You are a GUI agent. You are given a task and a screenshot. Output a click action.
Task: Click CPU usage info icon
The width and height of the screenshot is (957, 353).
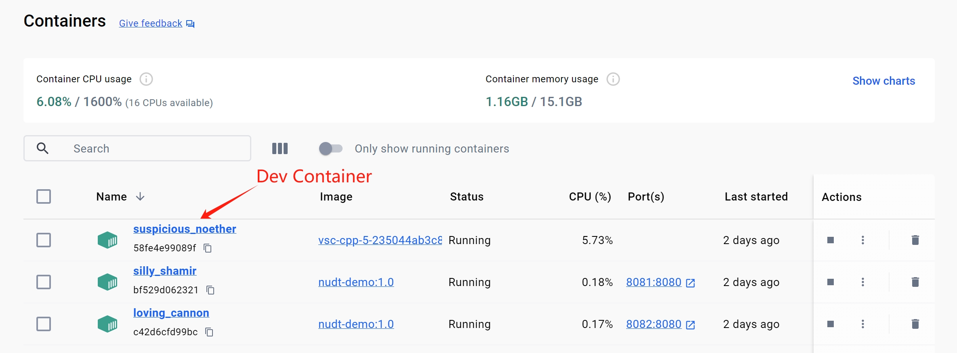[146, 79]
